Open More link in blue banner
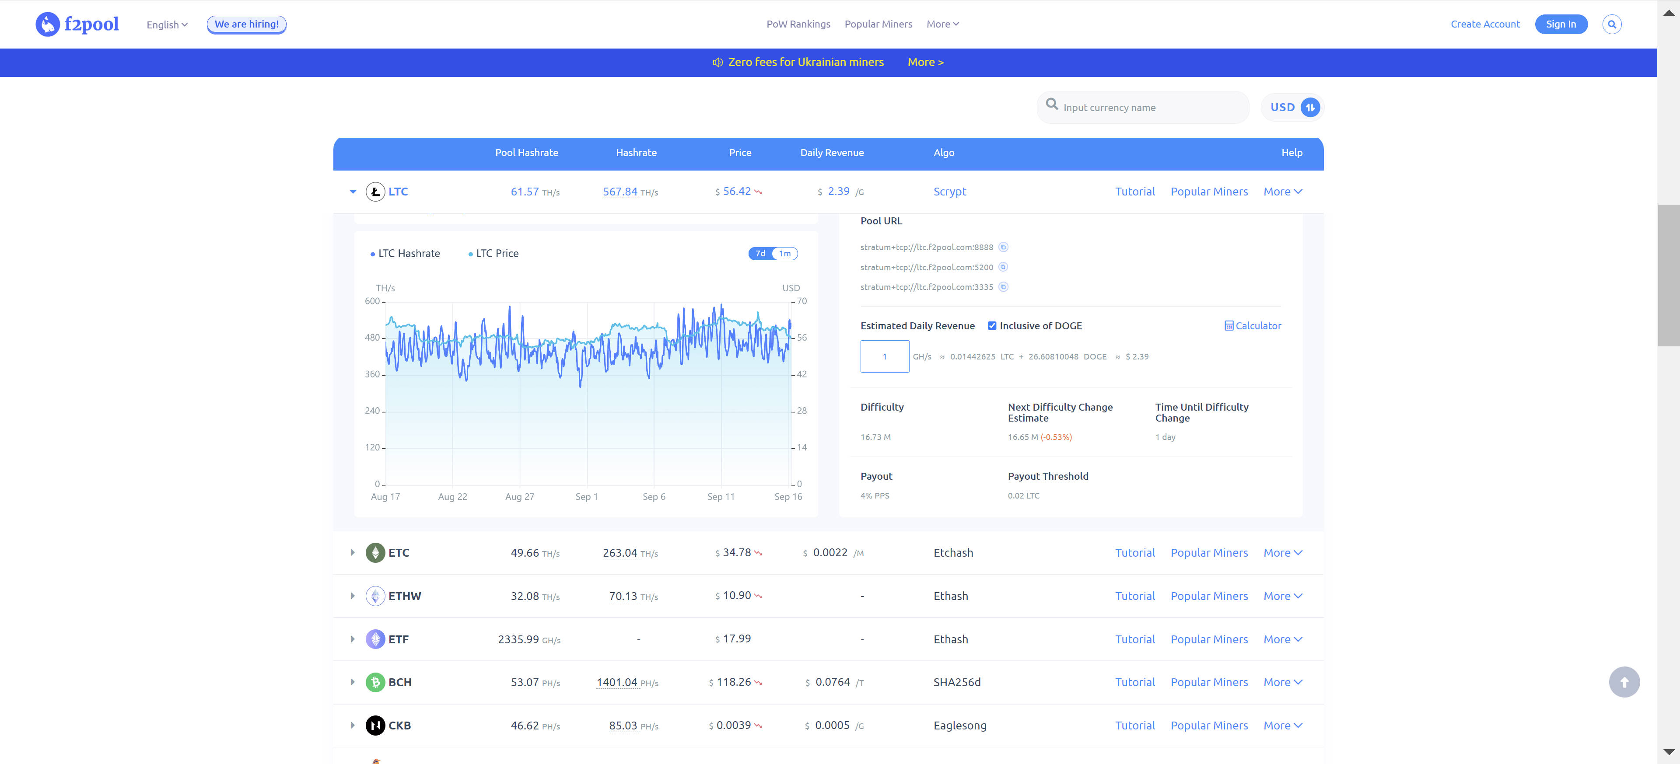1680x764 pixels. pyautogui.click(x=925, y=63)
